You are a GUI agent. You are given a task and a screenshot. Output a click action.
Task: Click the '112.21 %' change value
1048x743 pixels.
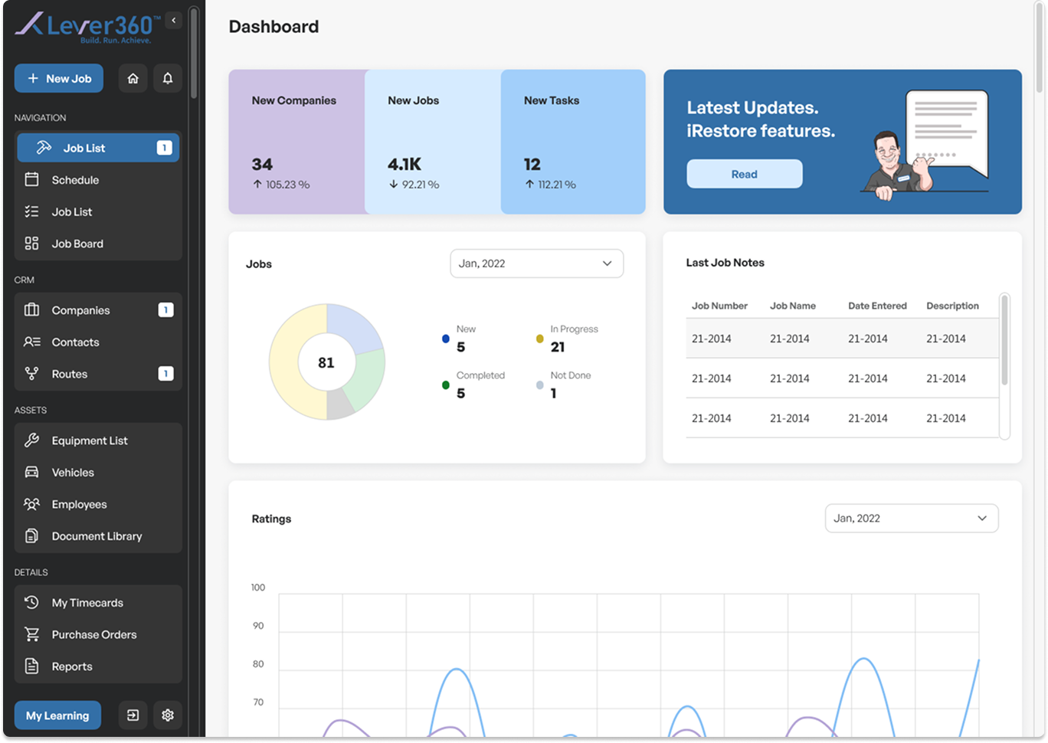(x=557, y=185)
